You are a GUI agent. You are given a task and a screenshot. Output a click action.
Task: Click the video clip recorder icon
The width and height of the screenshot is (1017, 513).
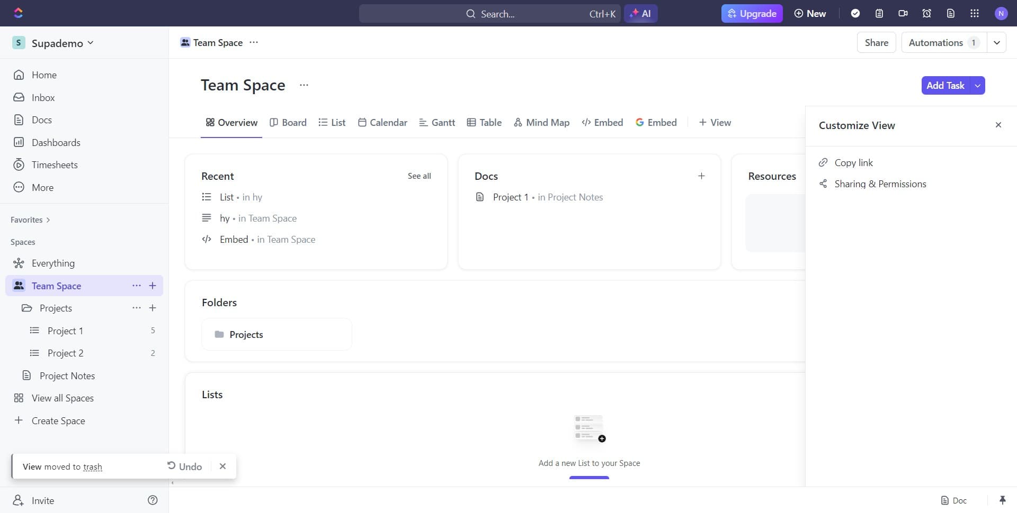click(903, 14)
